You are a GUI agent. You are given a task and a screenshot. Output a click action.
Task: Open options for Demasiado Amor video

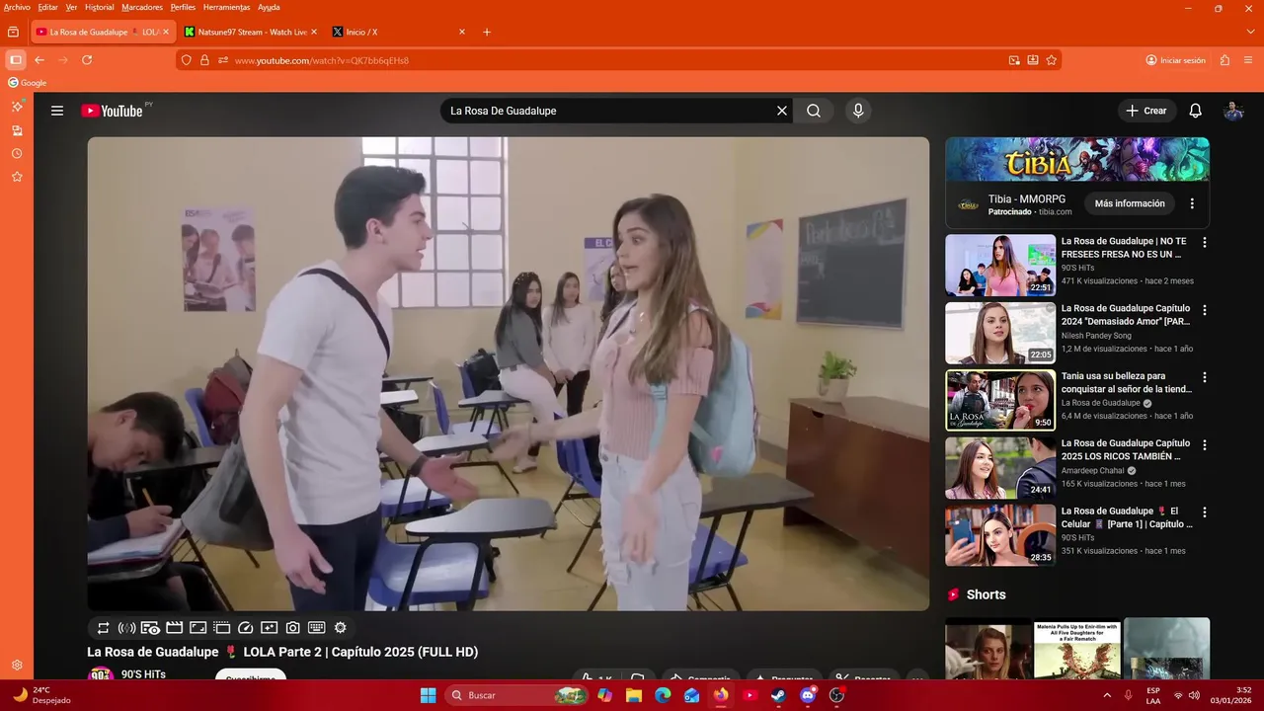(1204, 310)
